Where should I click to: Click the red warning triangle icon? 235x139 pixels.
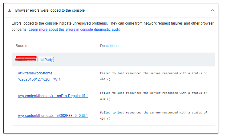click(10, 10)
